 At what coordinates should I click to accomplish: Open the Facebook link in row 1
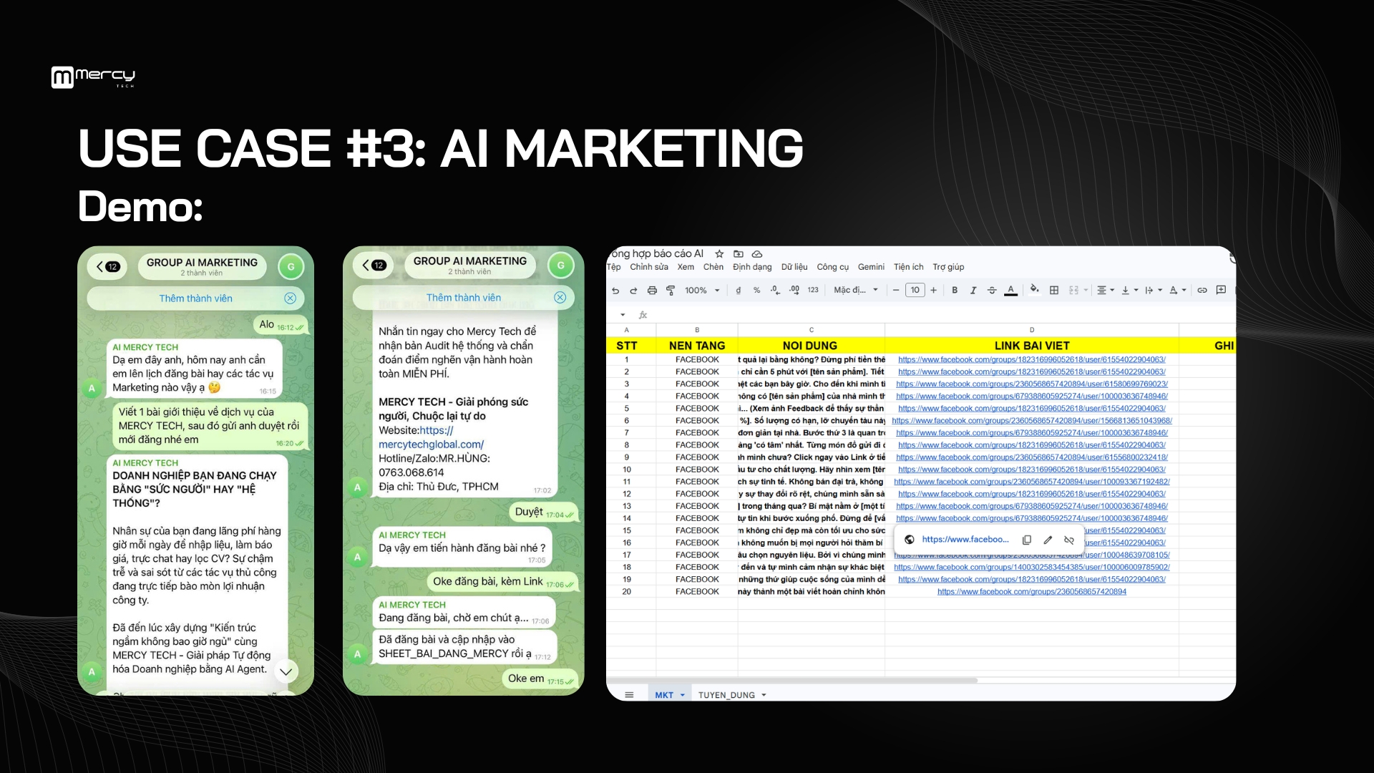[1032, 360]
